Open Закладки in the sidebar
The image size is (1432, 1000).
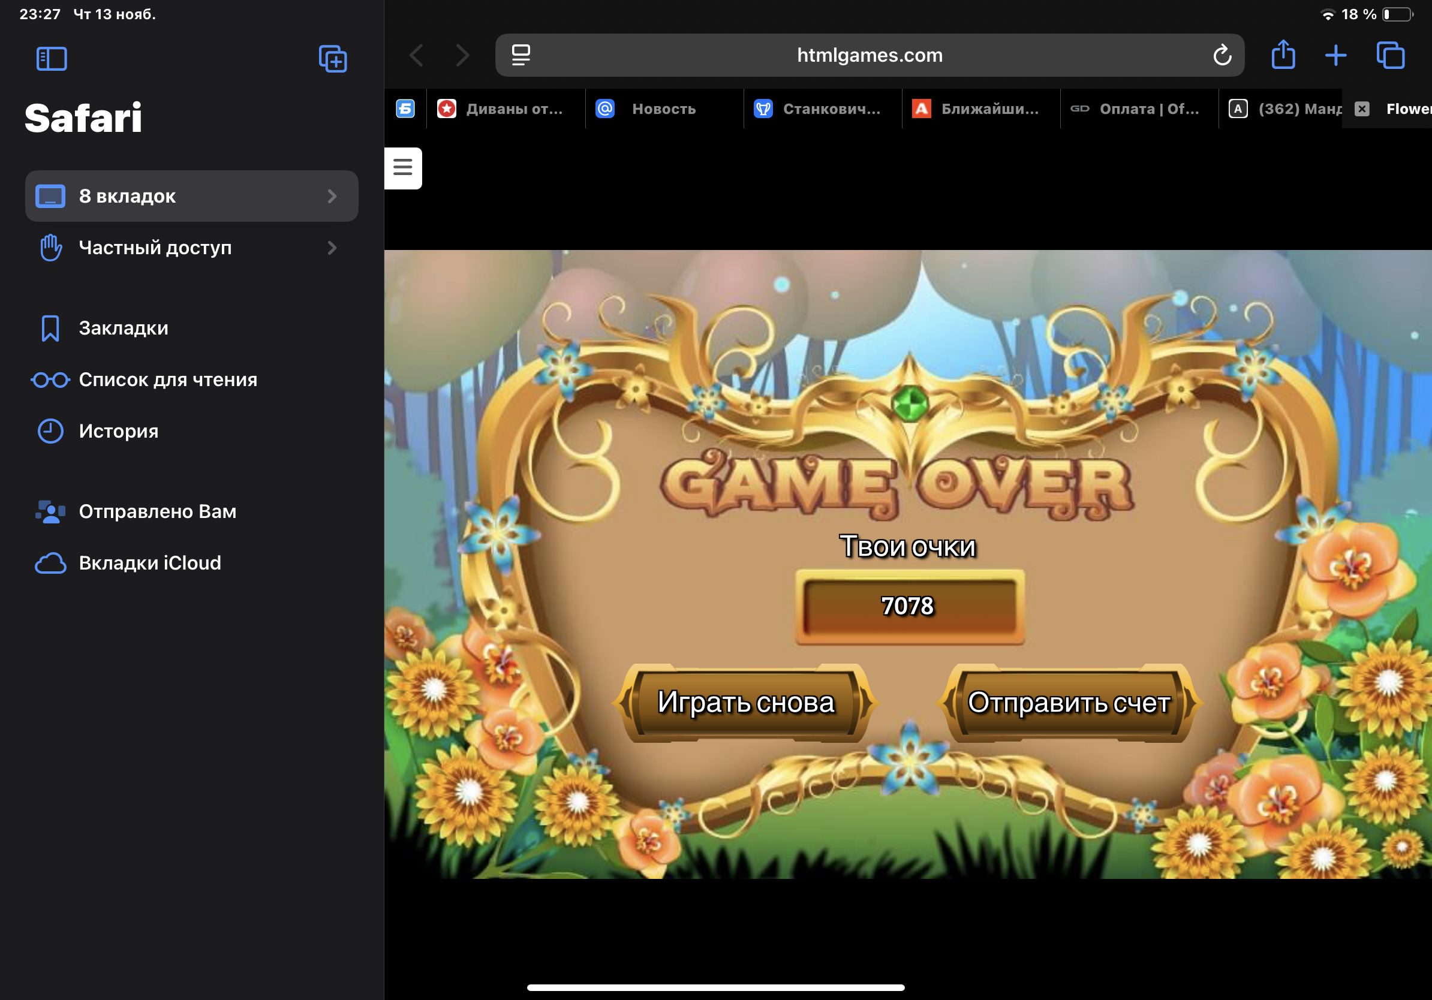pyautogui.click(x=124, y=328)
